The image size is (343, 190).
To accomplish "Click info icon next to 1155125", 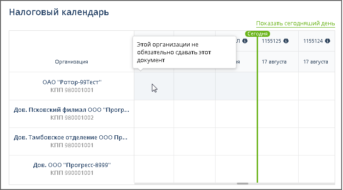I will pos(286,41).
